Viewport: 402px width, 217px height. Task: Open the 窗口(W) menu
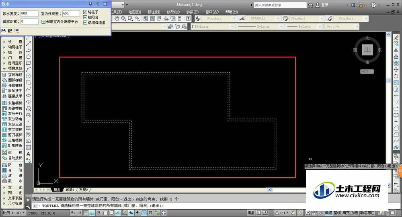coord(212,12)
